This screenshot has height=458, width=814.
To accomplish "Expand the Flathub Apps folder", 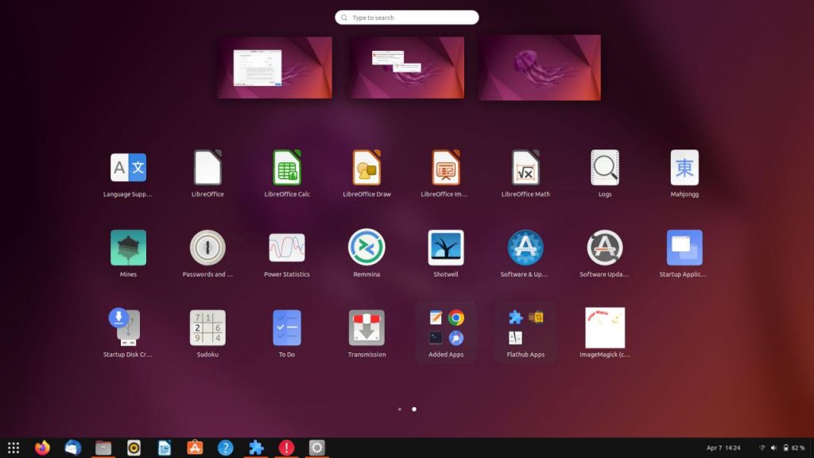I will [525, 328].
